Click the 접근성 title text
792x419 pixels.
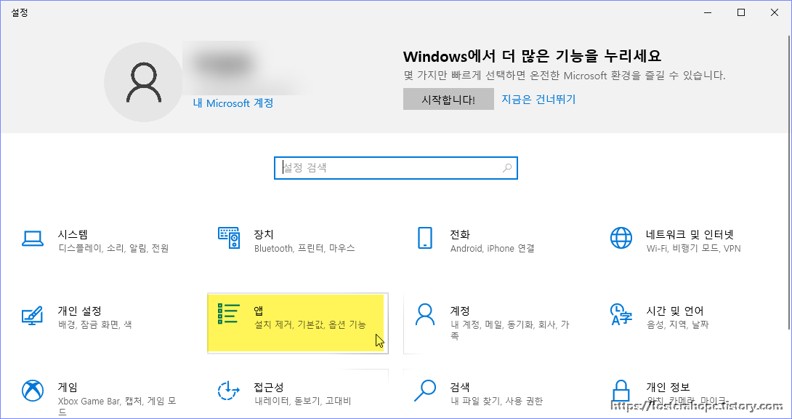[x=269, y=388]
